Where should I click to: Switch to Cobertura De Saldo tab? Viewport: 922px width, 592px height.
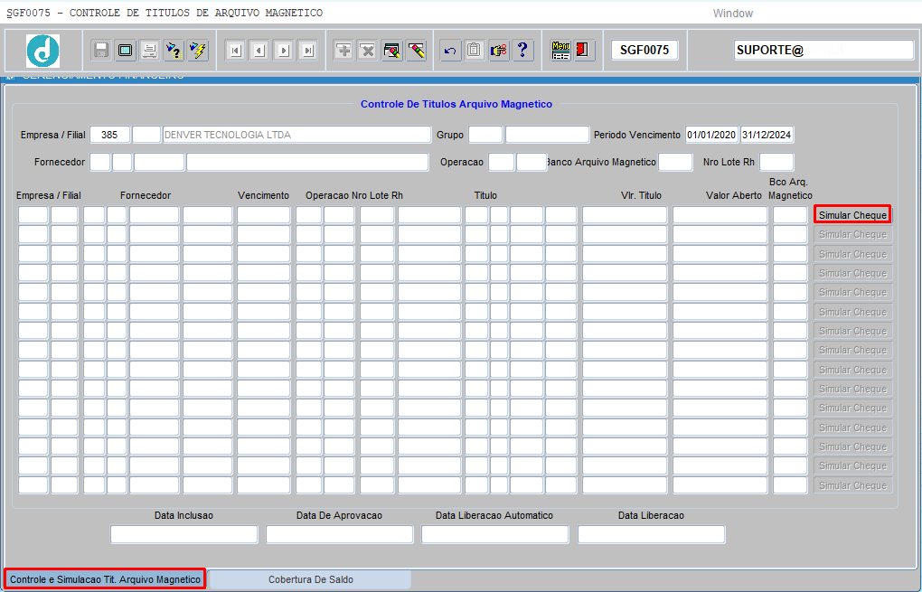coord(310,579)
